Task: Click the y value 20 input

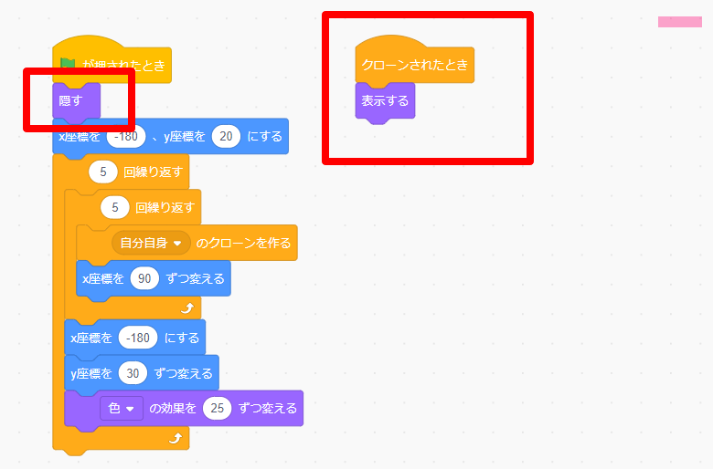Action: (226, 136)
